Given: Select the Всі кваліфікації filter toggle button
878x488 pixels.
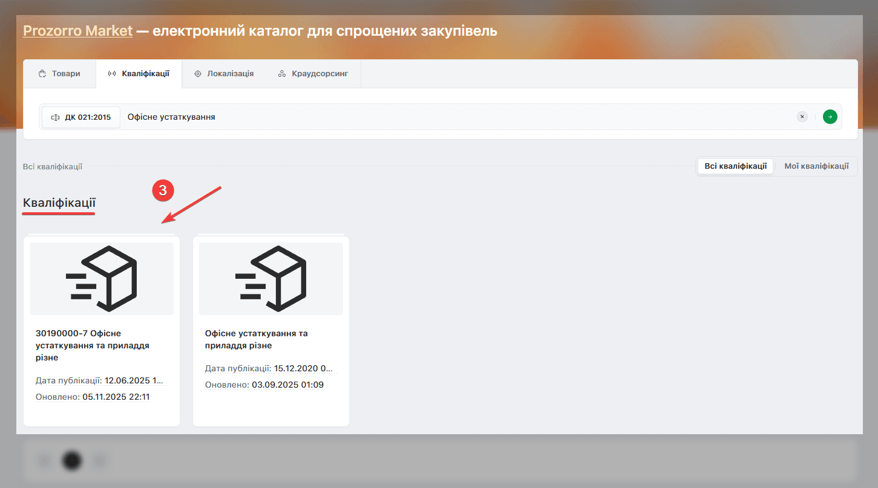Looking at the screenshot, I should (x=735, y=166).
